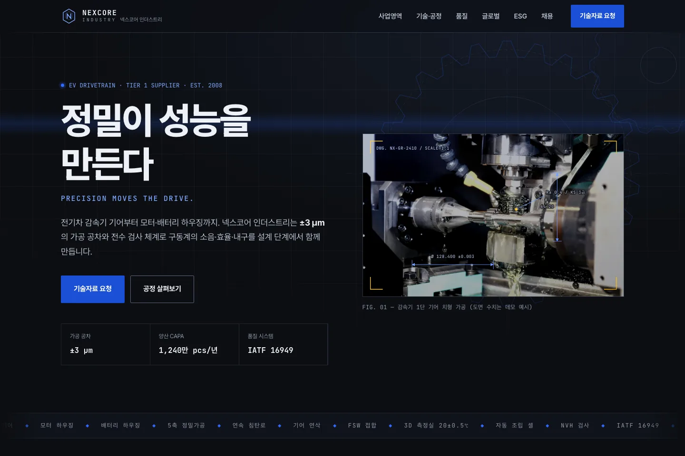Screen dimensions: 685x456
Task: Click the Nexcore hexagon logo icon
Action: [x=69, y=16]
